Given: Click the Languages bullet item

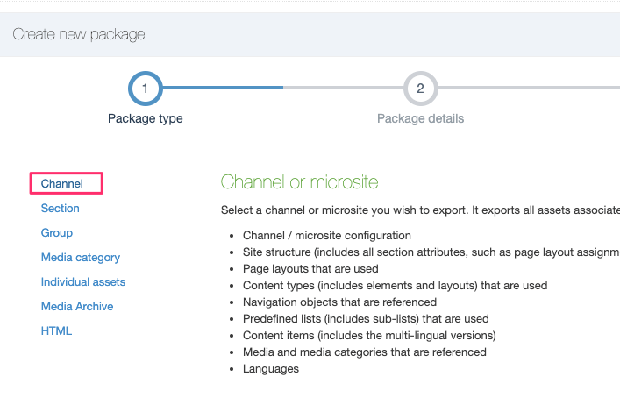Looking at the screenshot, I should (x=271, y=369).
